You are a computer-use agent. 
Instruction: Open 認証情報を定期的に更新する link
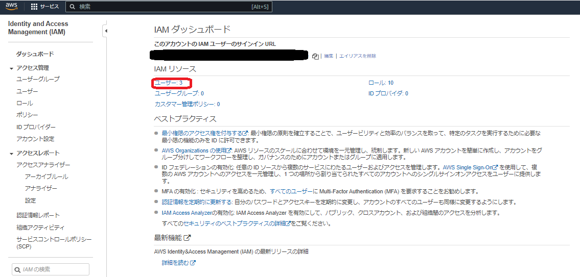point(197,202)
